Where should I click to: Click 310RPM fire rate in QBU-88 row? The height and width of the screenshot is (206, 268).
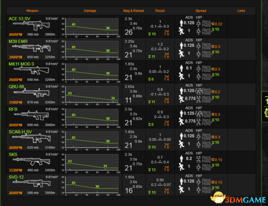pos(16,103)
